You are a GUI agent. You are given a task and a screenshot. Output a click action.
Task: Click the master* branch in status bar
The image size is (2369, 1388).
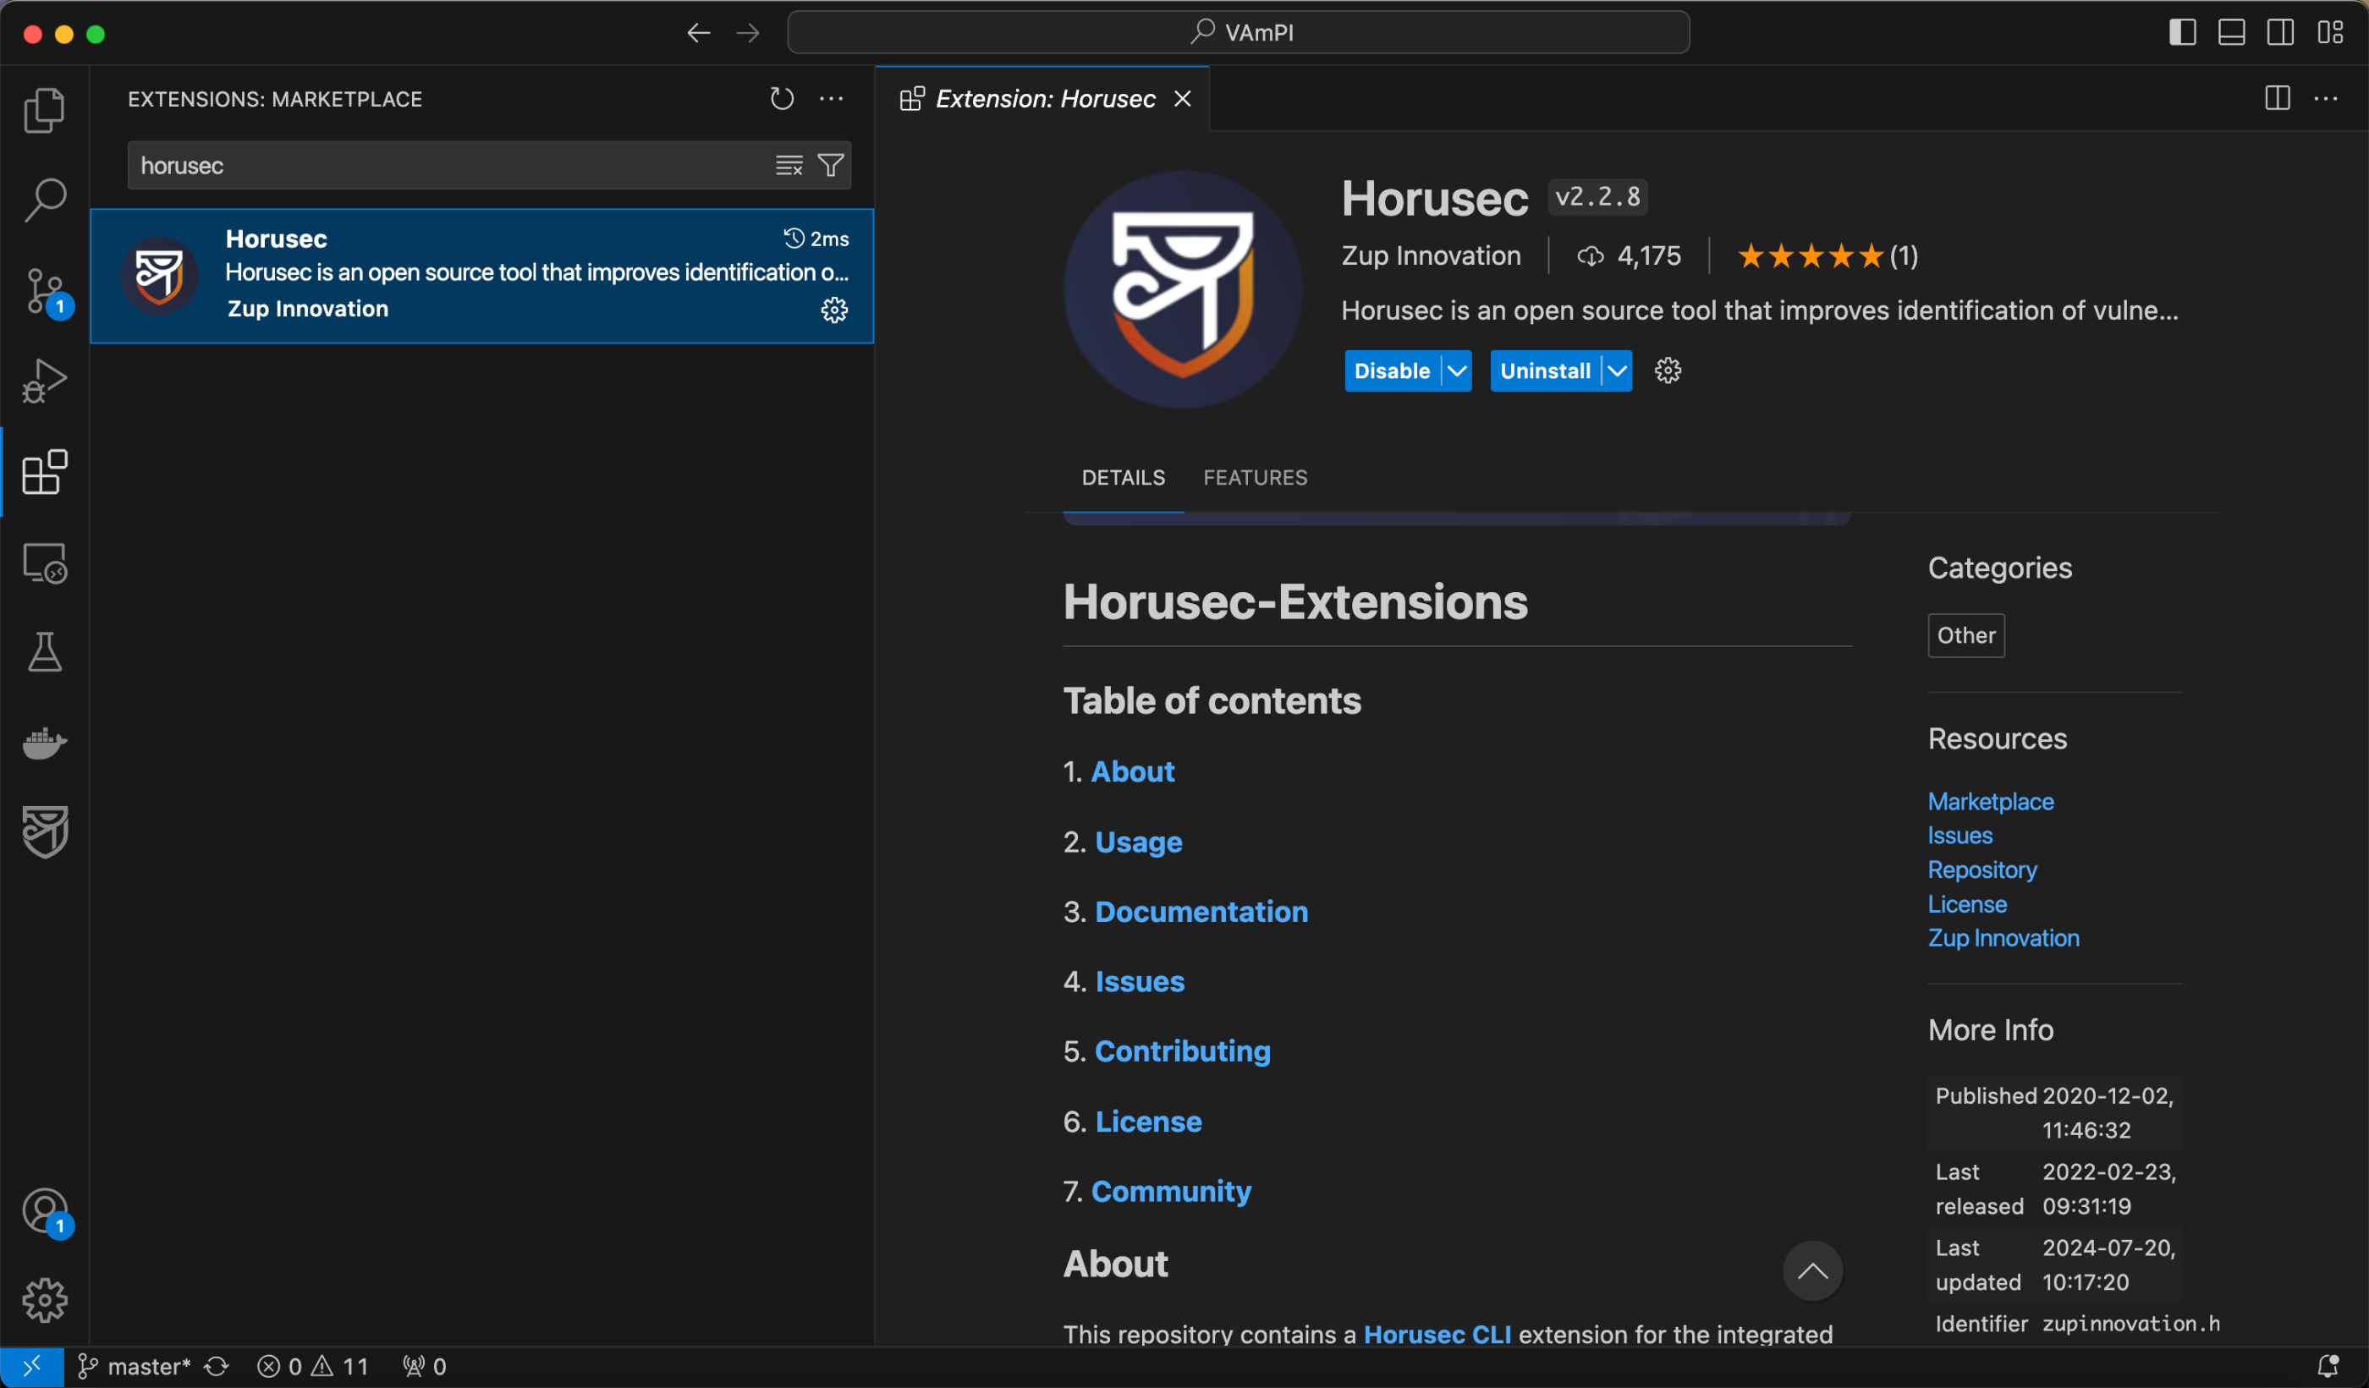(x=135, y=1366)
